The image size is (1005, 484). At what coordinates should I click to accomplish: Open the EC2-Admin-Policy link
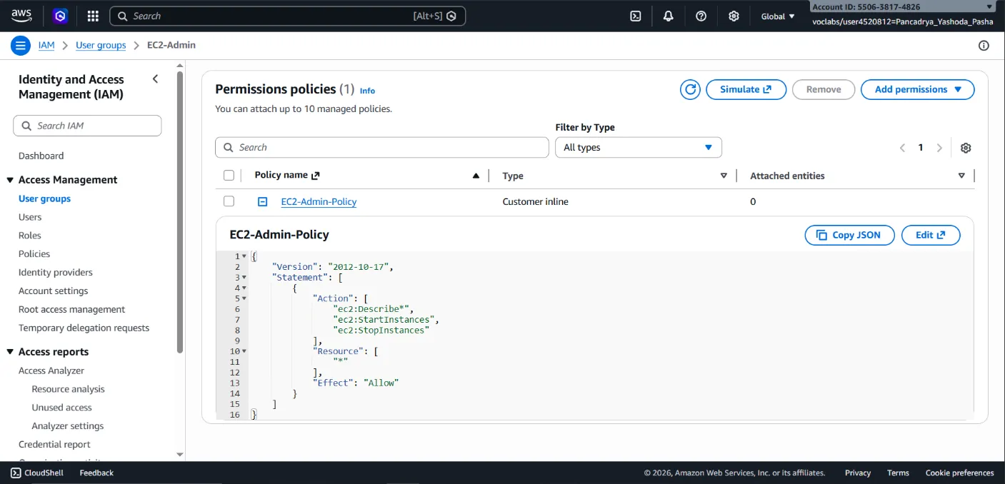(x=319, y=202)
